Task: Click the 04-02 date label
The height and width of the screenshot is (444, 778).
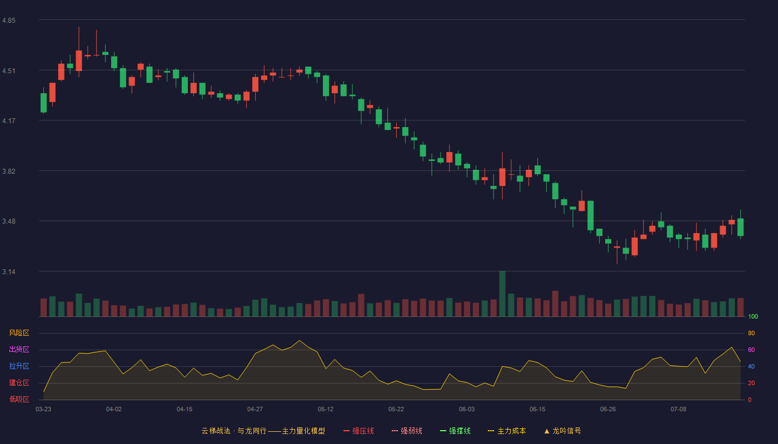Action: pos(114,409)
